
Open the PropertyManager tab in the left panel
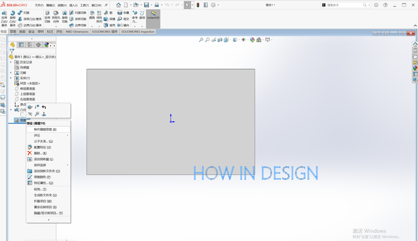21,45
